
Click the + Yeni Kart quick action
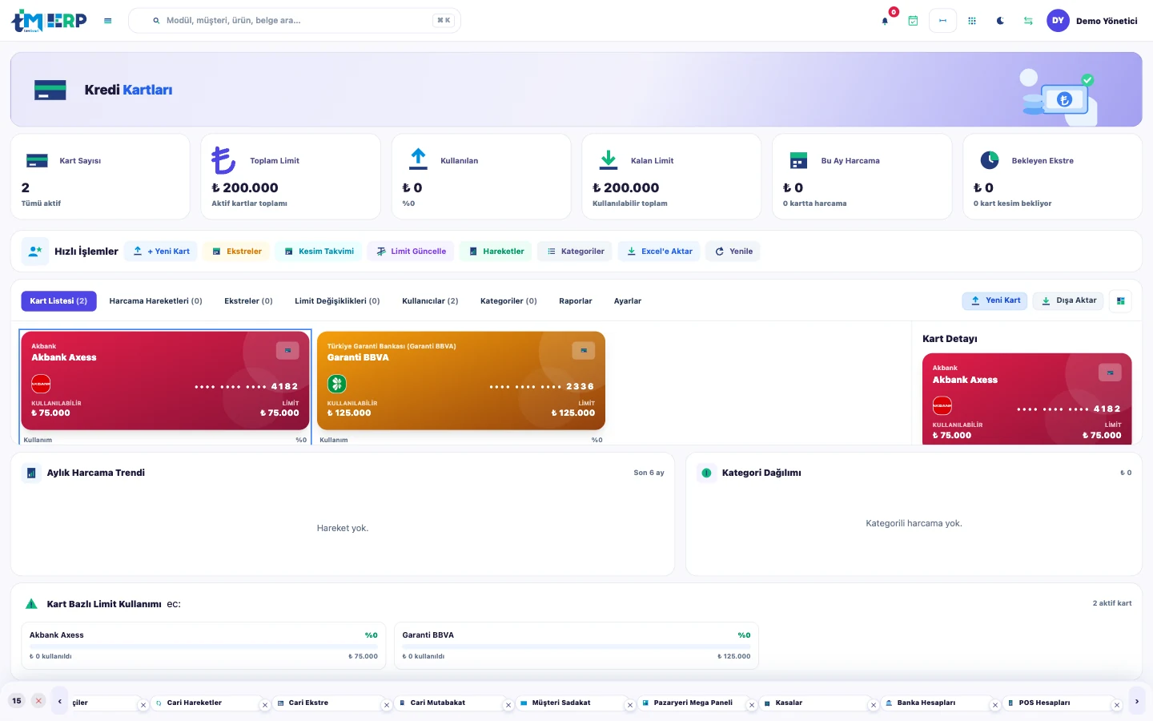tap(162, 252)
